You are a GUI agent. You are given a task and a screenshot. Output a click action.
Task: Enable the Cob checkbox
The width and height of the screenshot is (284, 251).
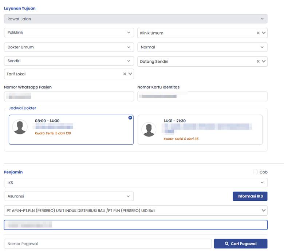255,172
